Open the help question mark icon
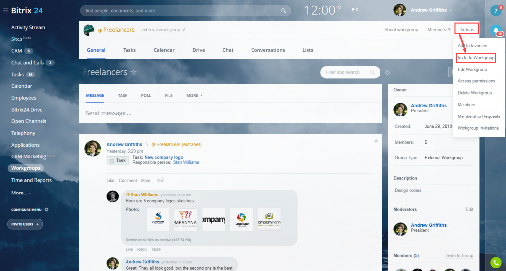Screen dimensions: 506x271 tap(496, 11)
